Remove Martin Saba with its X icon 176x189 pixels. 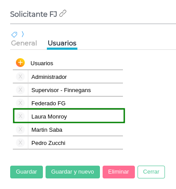pyautogui.click(x=20, y=130)
